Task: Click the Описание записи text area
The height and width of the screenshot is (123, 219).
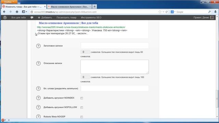Action: tap(115, 67)
